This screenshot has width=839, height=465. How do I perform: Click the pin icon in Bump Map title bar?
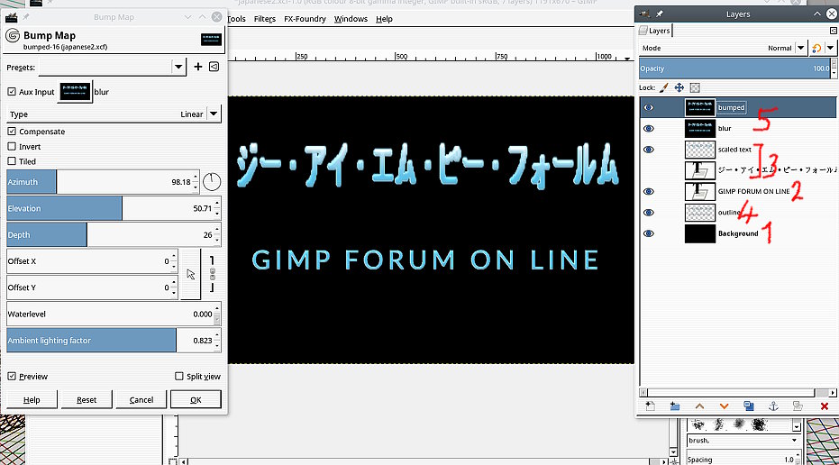click(25, 17)
